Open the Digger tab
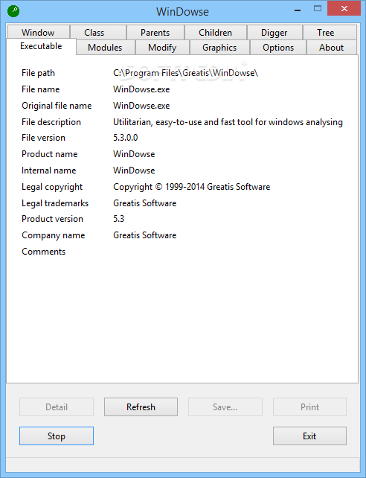Image resolution: width=366 pixels, height=478 pixels. click(274, 32)
